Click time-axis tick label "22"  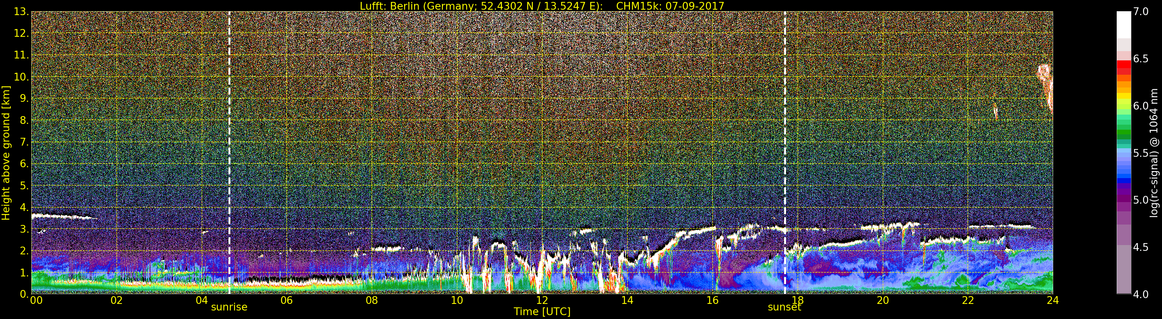[968, 300]
